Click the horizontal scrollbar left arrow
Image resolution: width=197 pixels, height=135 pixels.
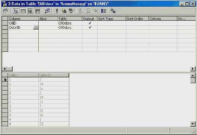click(x=5, y=69)
